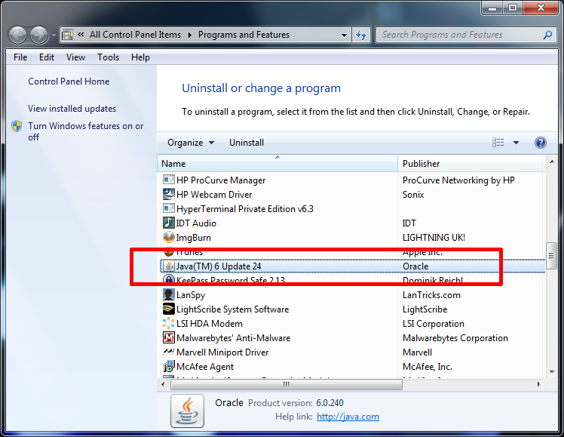The image size is (564, 437).
Task: Click the Control Panel icon in address bar
Action: click(67, 35)
